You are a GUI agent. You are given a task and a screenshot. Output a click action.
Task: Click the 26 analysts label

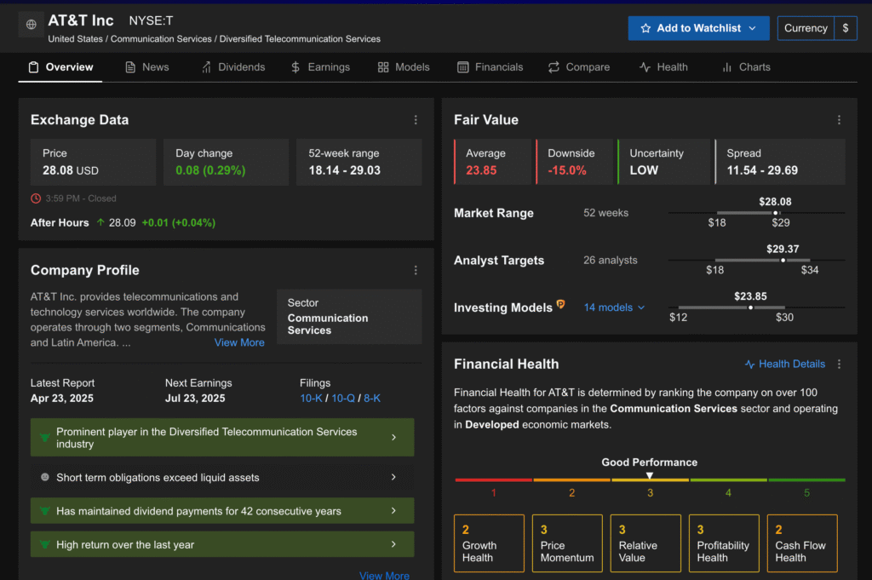tap(610, 261)
